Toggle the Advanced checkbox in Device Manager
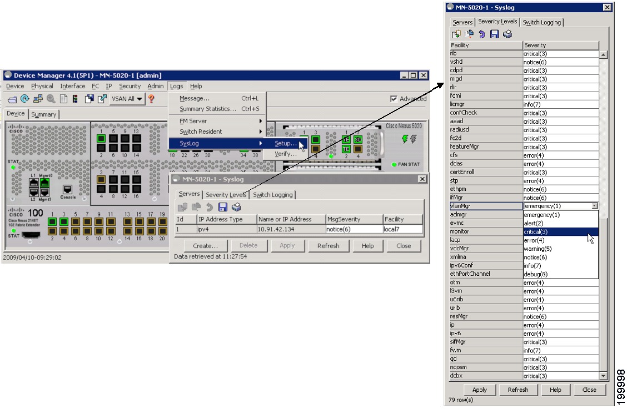The height and width of the screenshot is (409, 627). pos(394,99)
